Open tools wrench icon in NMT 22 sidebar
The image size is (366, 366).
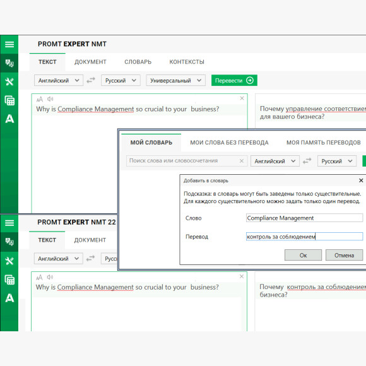pyautogui.click(x=9, y=261)
